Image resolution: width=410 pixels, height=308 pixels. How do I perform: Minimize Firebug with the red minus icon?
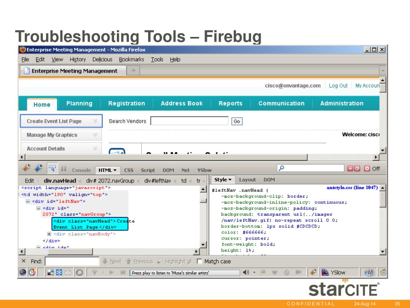(350, 168)
